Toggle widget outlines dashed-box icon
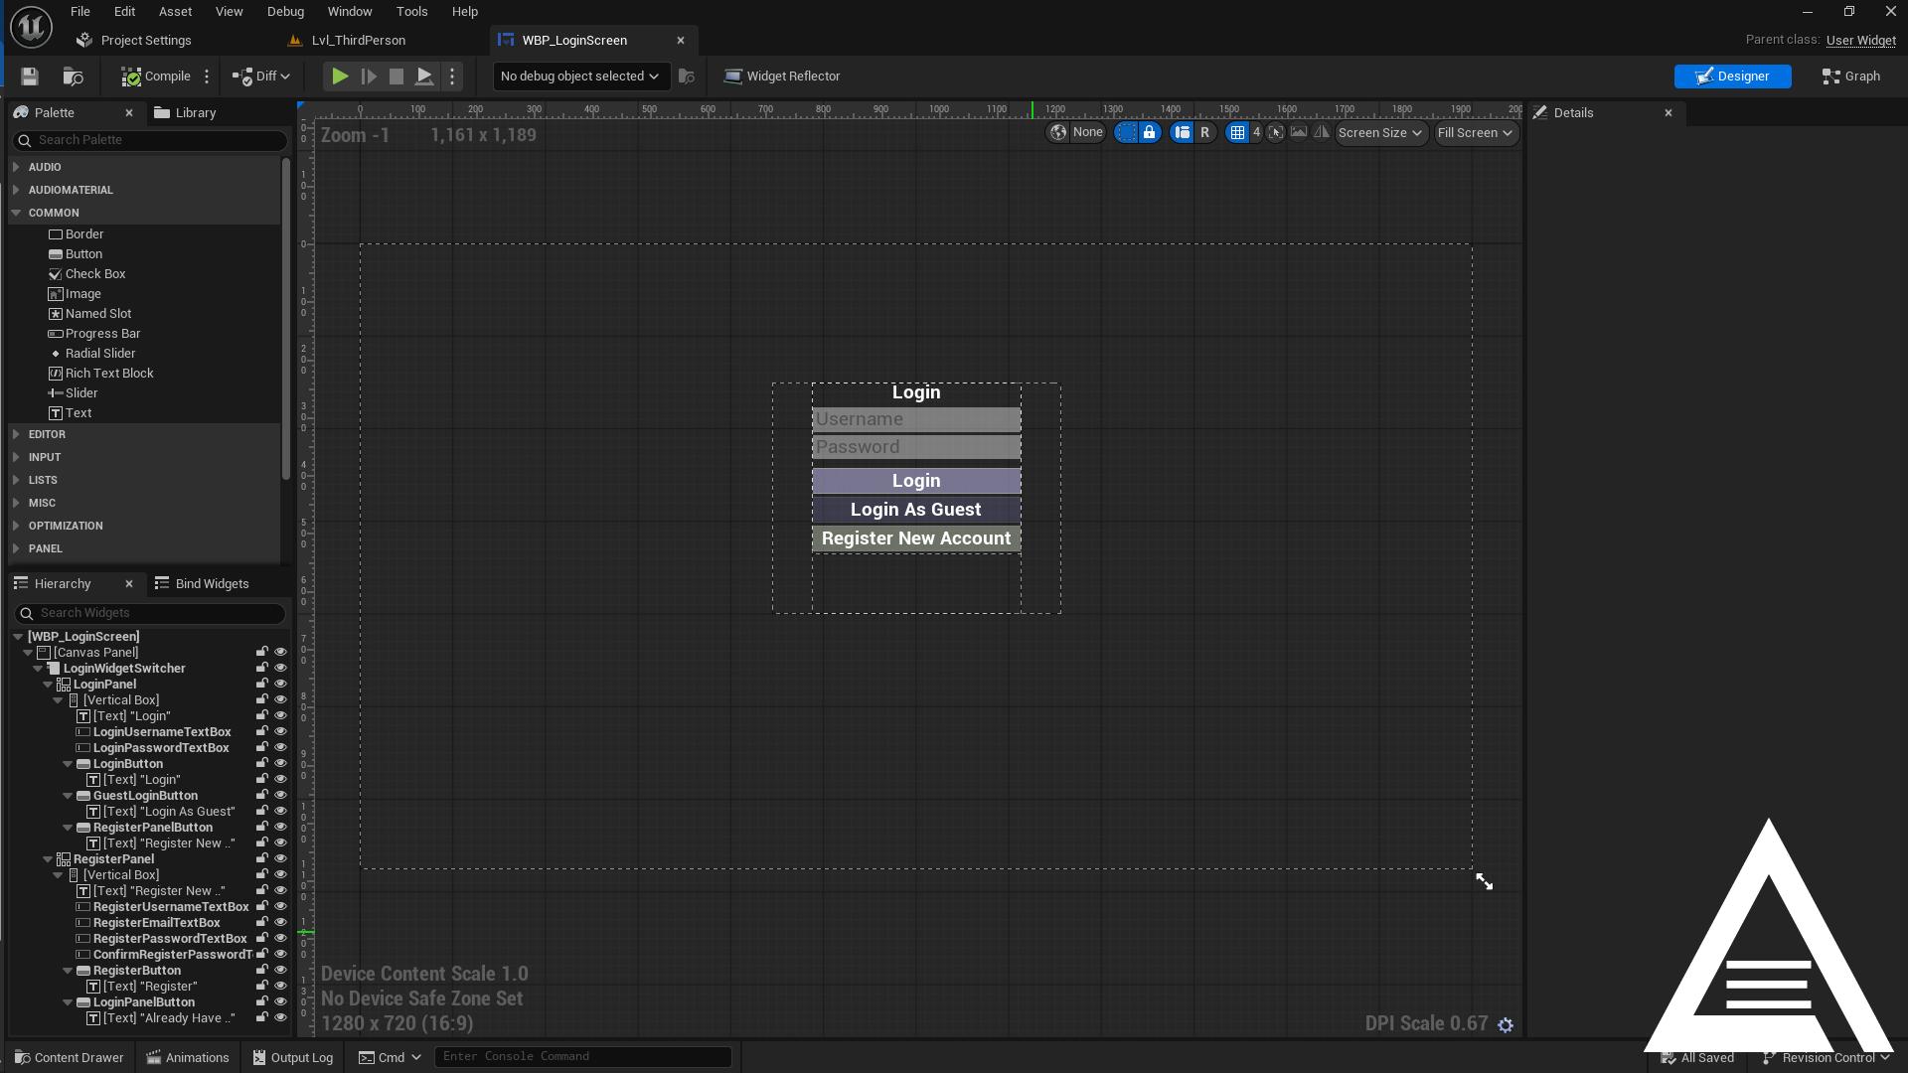 tap(1126, 133)
